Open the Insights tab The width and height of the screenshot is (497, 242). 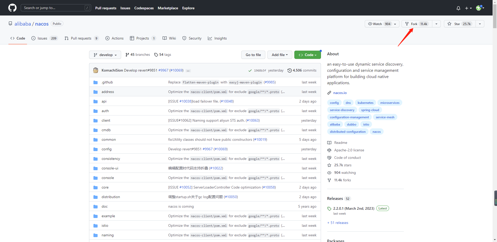point(217,38)
